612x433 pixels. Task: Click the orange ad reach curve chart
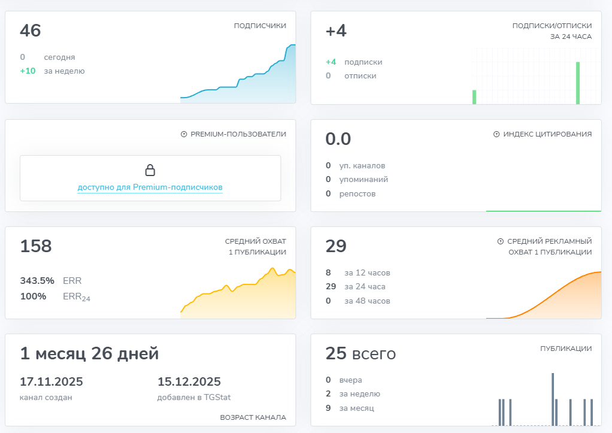(x=543, y=295)
